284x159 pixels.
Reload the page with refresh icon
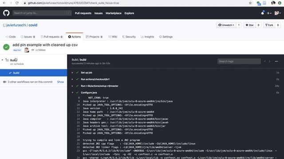[x=17, y=3]
